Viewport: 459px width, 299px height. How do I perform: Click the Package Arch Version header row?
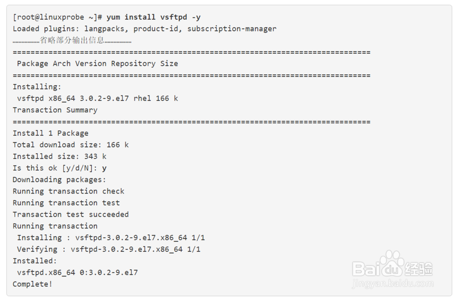coord(97,63)
